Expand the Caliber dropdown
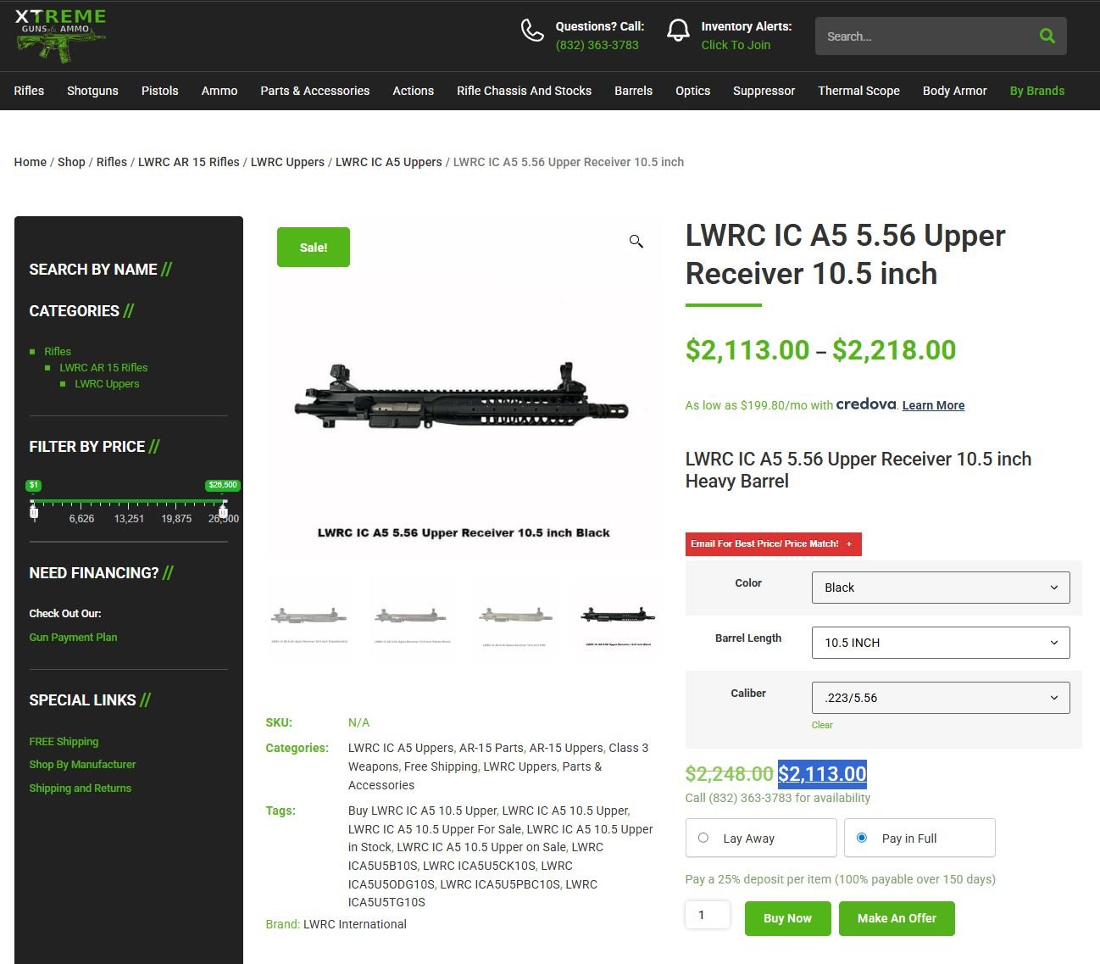Viewport: 1100px width, 964px height. click(x=940, y=698)
